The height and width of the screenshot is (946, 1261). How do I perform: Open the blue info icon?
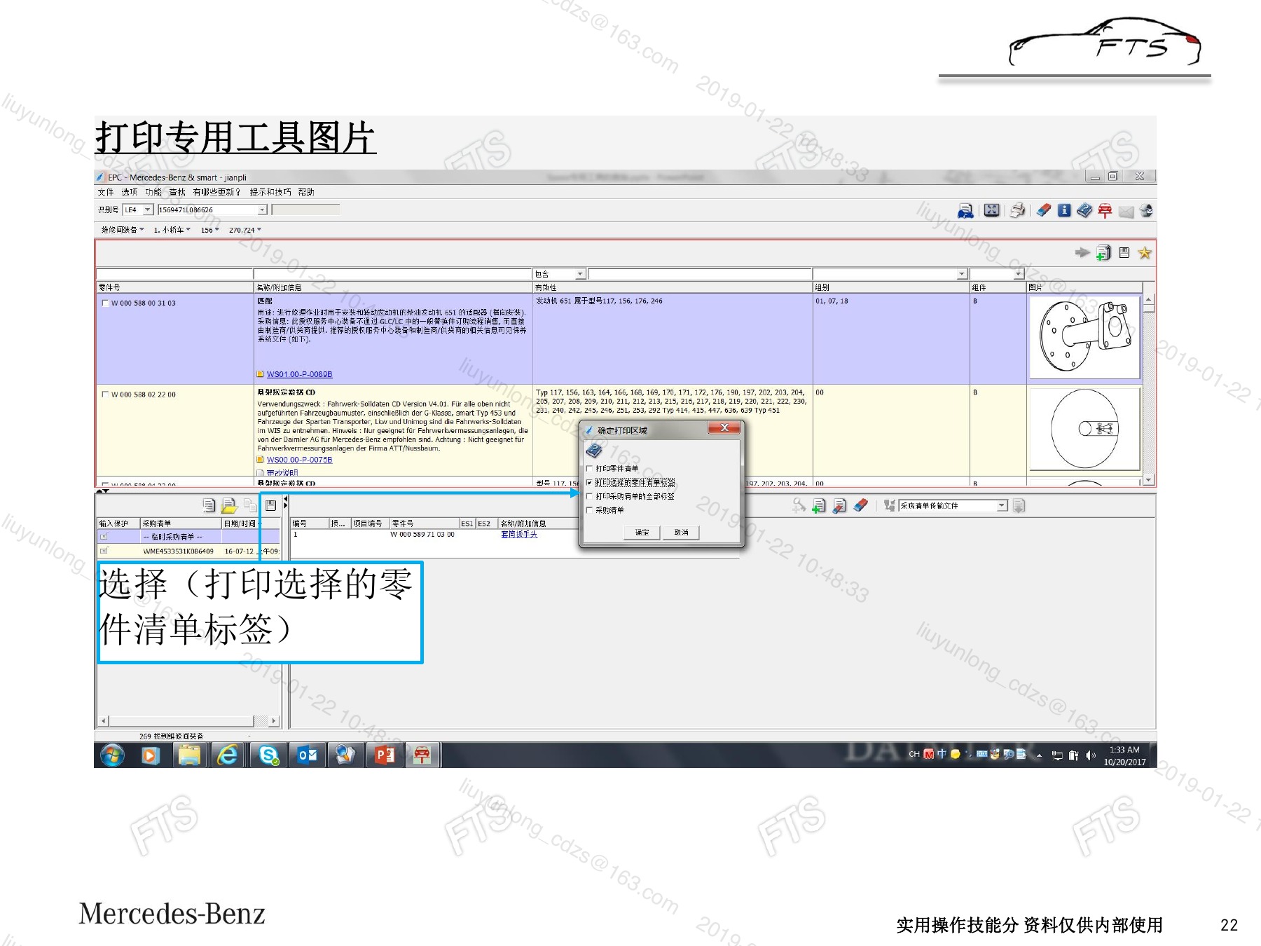1064,210
